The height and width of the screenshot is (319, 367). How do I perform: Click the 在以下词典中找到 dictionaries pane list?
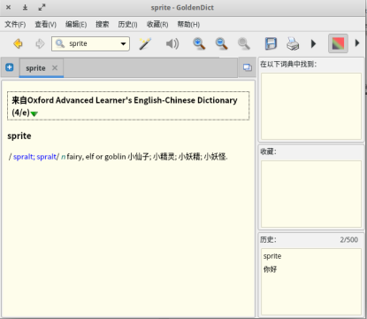click(x=311, y=106)
